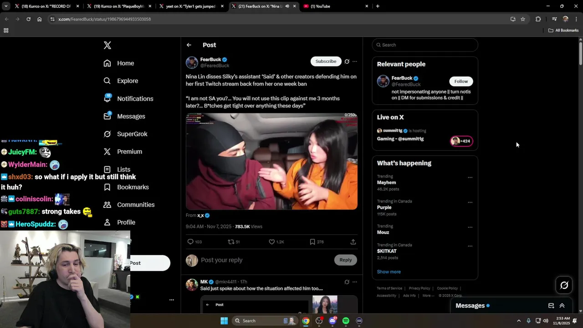Go to browser home page
The width and height of the screenshot is (583, 328).
click(39, 19)
